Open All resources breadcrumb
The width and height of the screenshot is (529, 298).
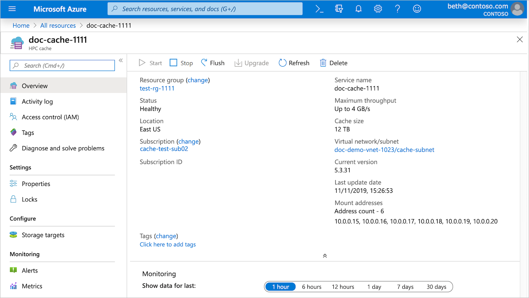(58, 25)
